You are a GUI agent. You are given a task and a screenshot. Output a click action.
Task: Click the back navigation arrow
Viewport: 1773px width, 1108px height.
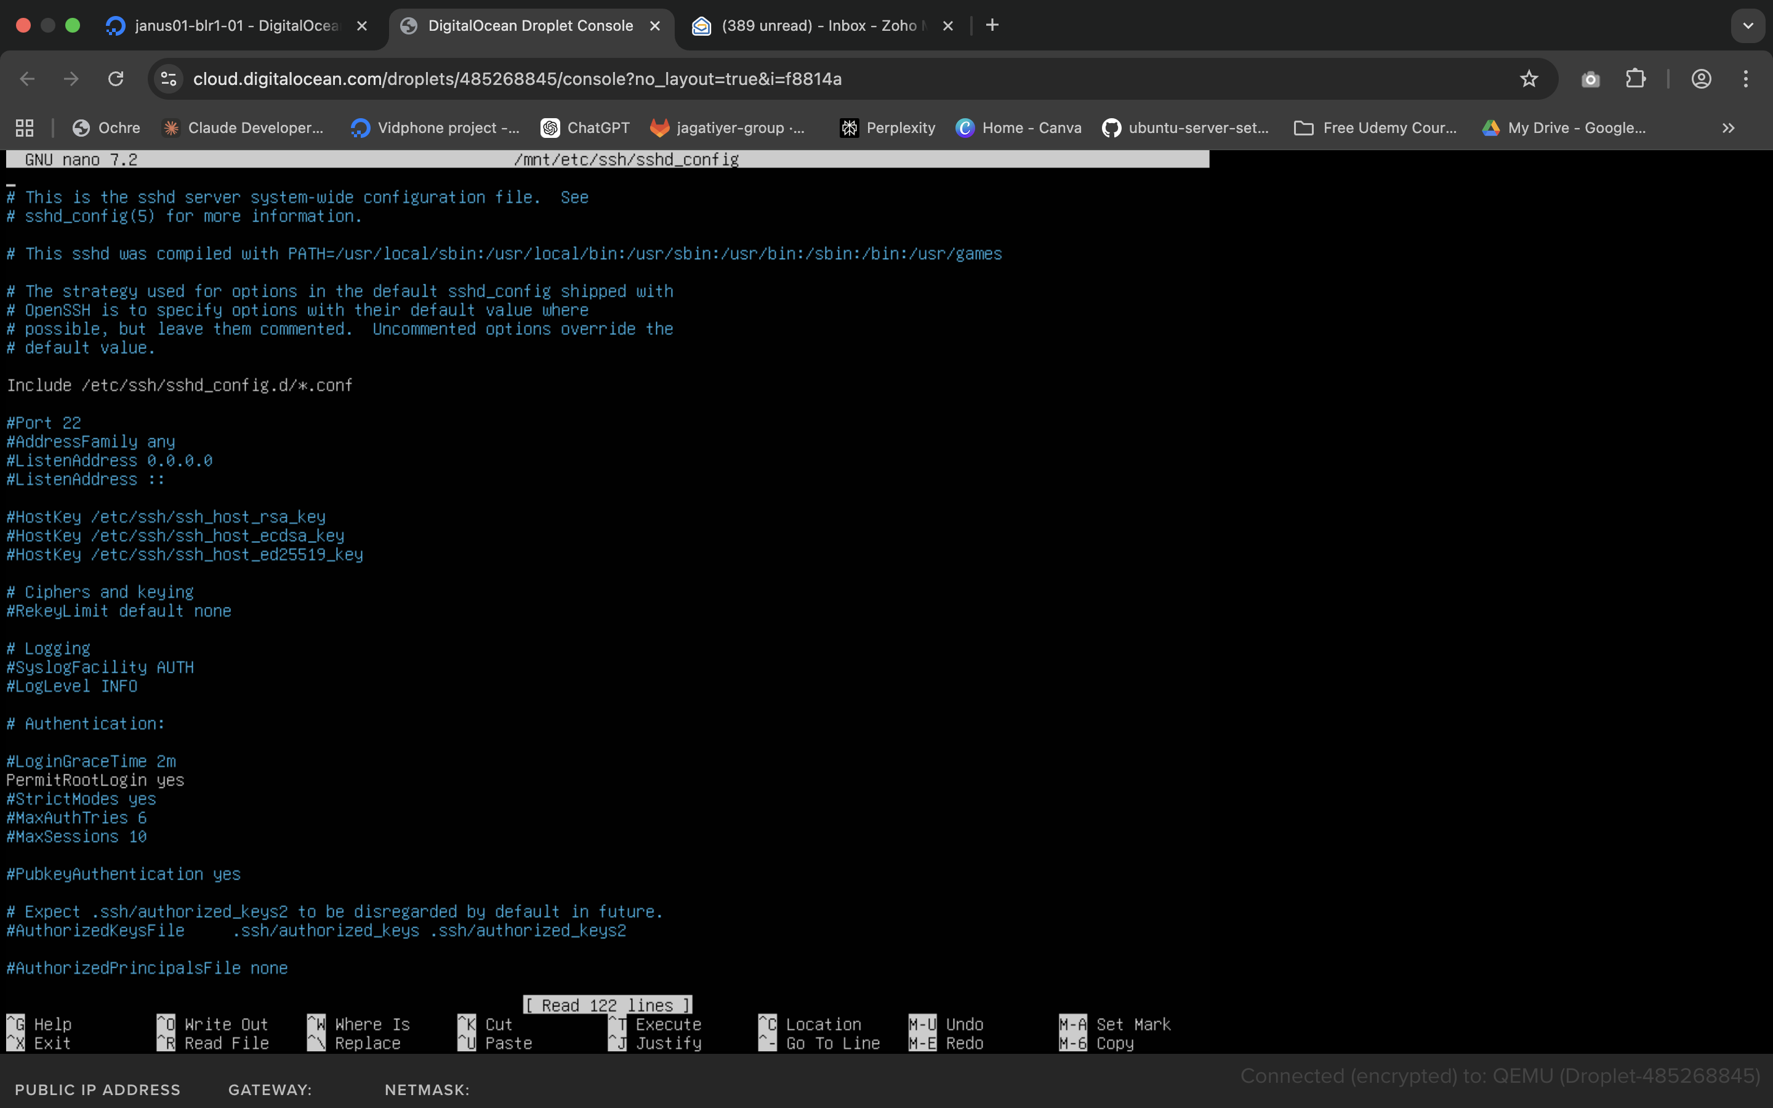(28, 79)
